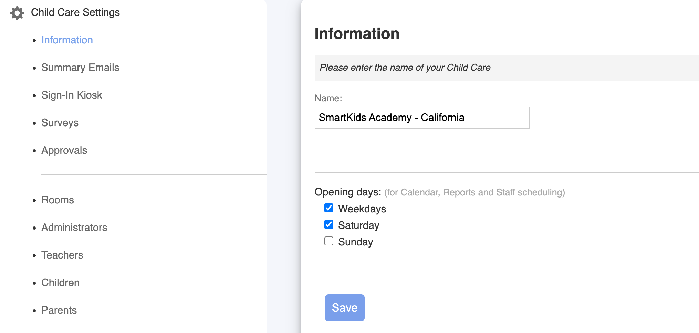Open the Information settings page

click(67, 40)
